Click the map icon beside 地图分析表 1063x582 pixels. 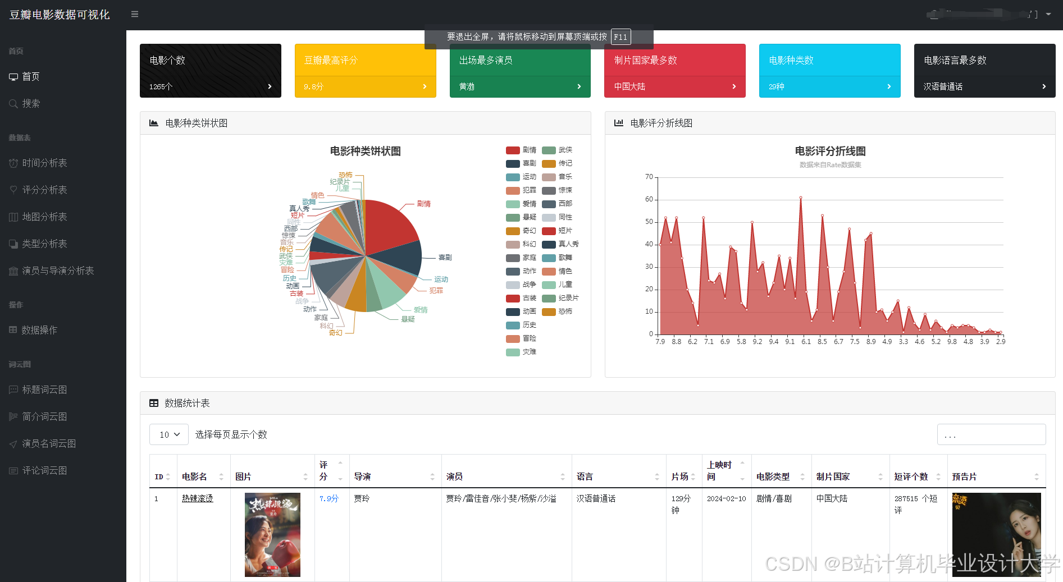tap(13, 217)
